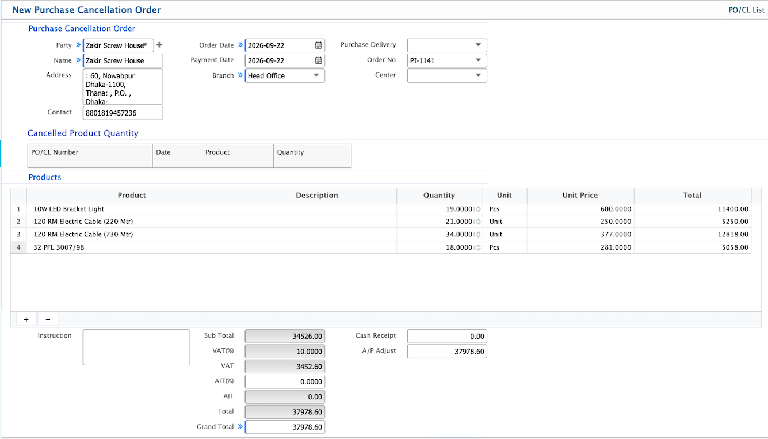Image resolution: width=768 pixels, height=439 pixels.
Task: Click unit price 377.0000 cell
Action: pyautogui.click(x=580, y=235)
